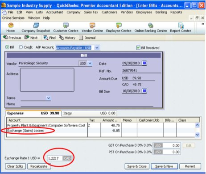Open the Vendor dropdown arrow
206x174 pixels.
click(x=90, y=63)
